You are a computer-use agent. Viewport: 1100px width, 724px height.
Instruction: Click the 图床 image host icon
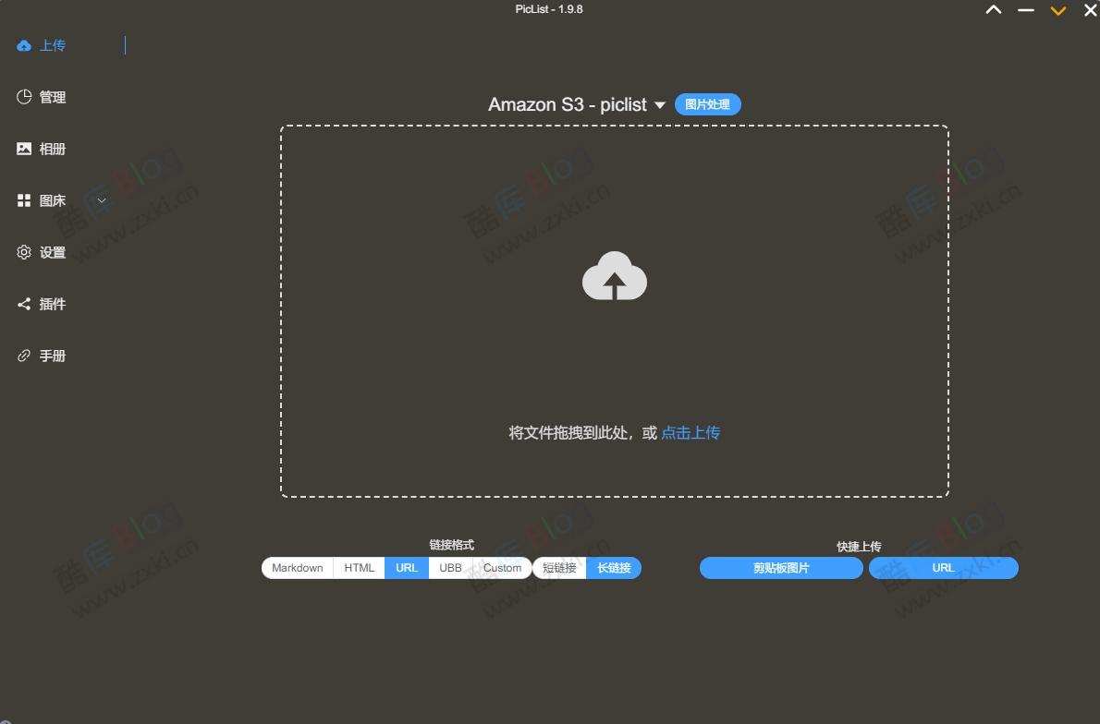23,199
